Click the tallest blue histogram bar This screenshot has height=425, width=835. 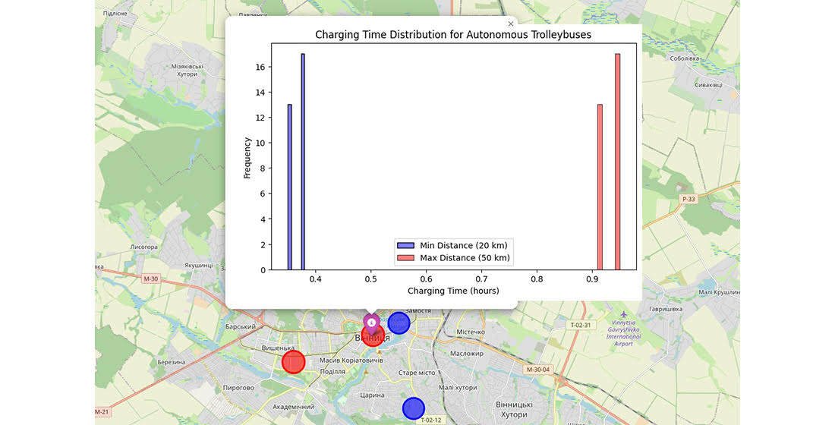click(x=303, y=162)
